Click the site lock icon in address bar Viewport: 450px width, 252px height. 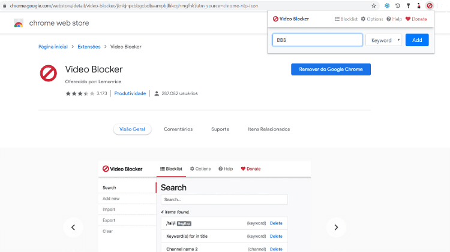point(5,6)
